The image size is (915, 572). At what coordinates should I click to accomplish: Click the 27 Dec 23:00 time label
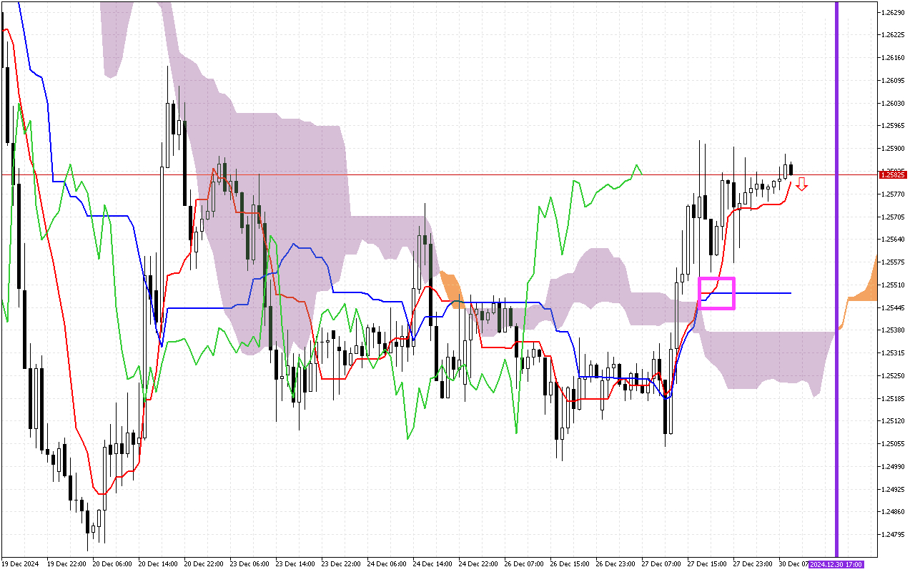click(753, 564)
